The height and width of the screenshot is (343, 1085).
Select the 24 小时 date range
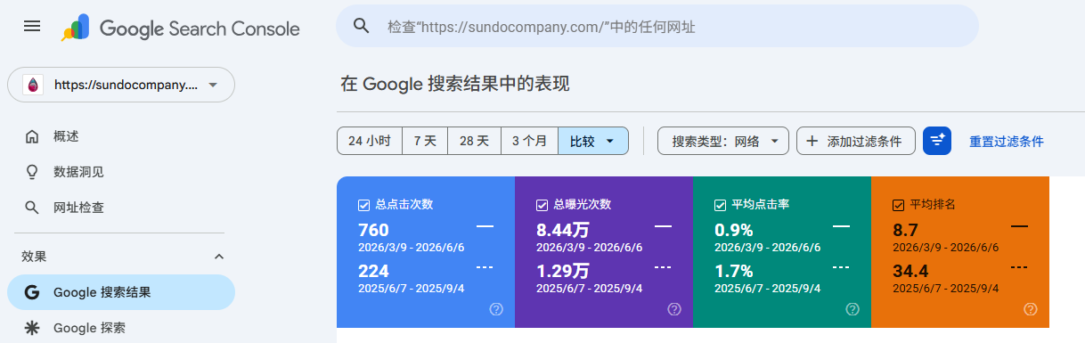[370, 141]
